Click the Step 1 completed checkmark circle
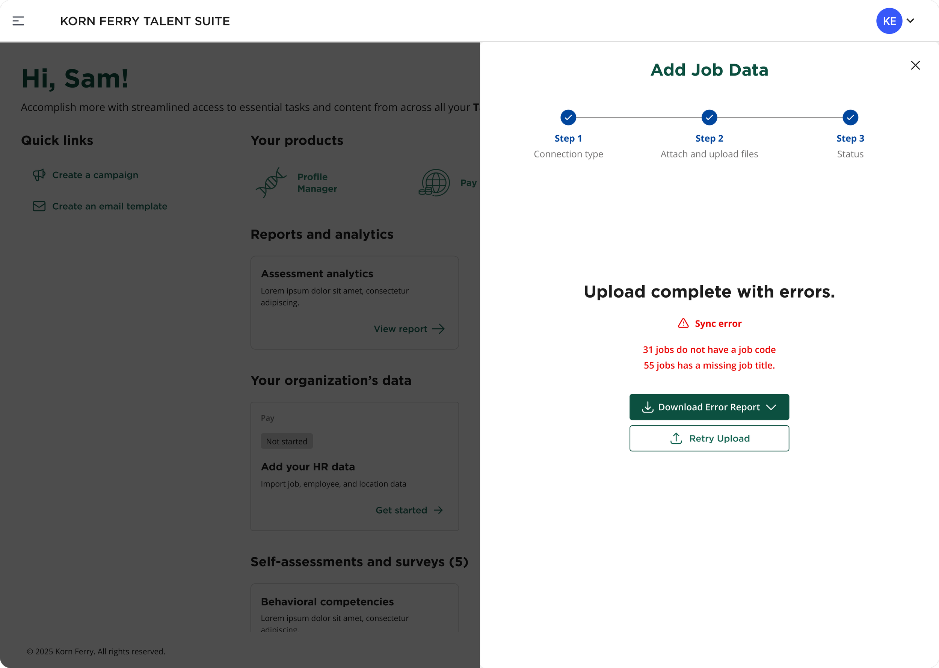This screenshot has height=668, width=939. click(x=568, y=117)
